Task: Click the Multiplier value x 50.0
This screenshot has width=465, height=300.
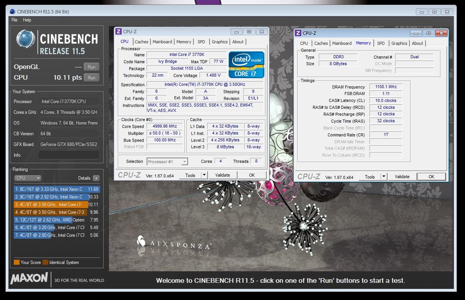Action: pyautogui.click(x=165, y=133)
